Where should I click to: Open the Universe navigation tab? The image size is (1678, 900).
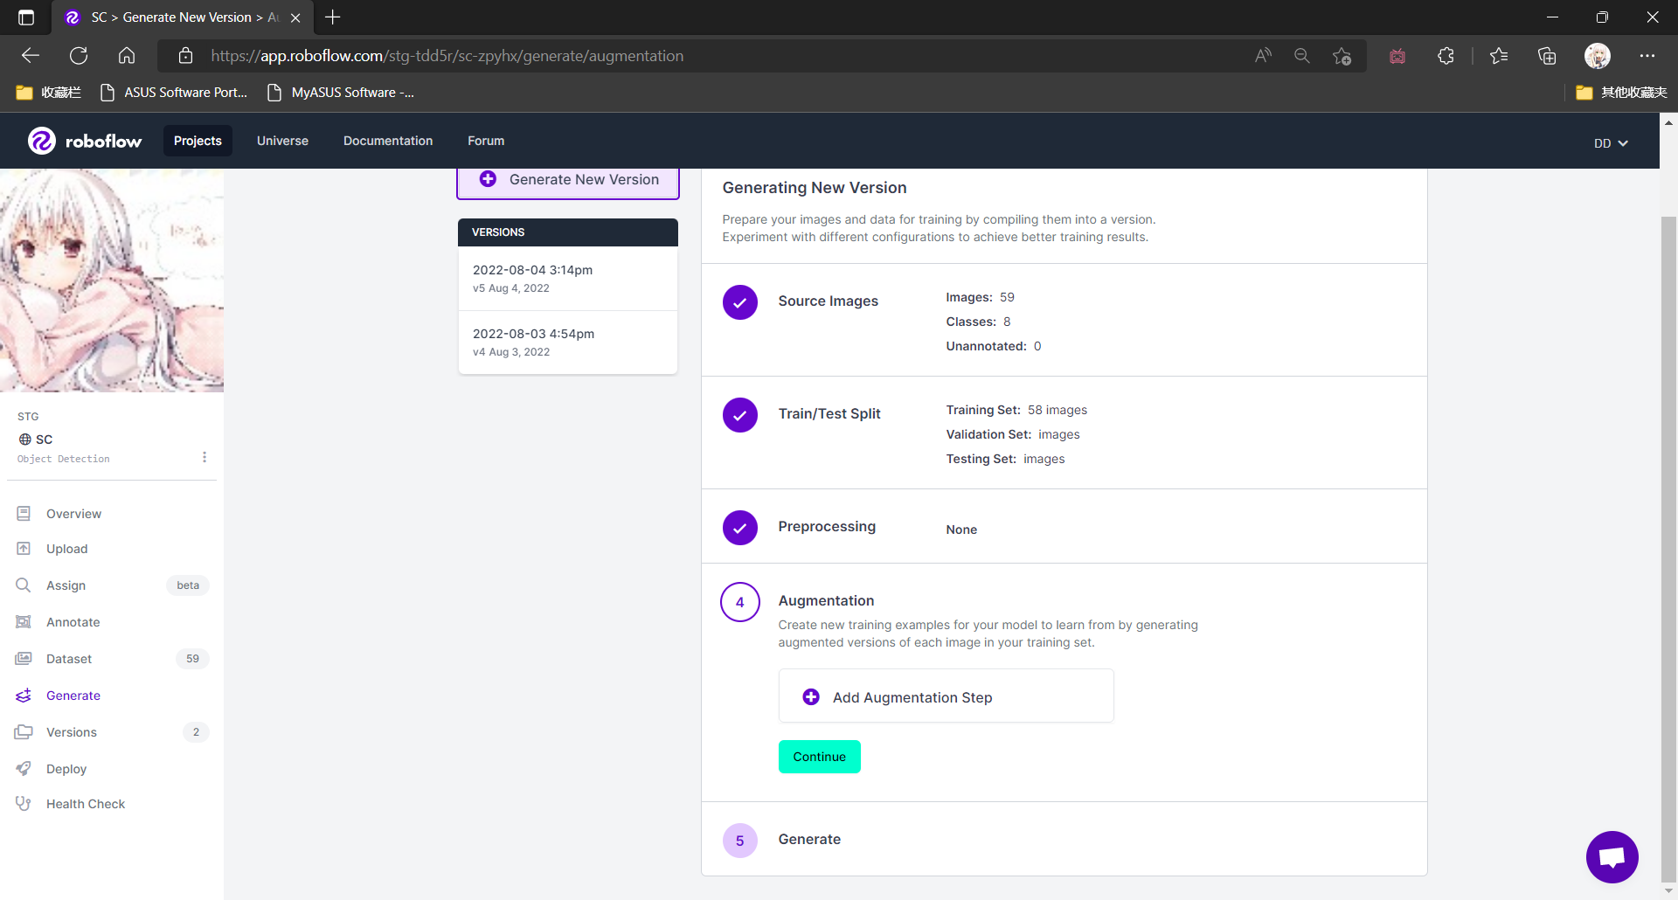282,141
